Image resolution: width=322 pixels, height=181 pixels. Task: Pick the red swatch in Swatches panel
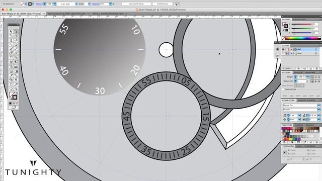(x=286, y=139)
